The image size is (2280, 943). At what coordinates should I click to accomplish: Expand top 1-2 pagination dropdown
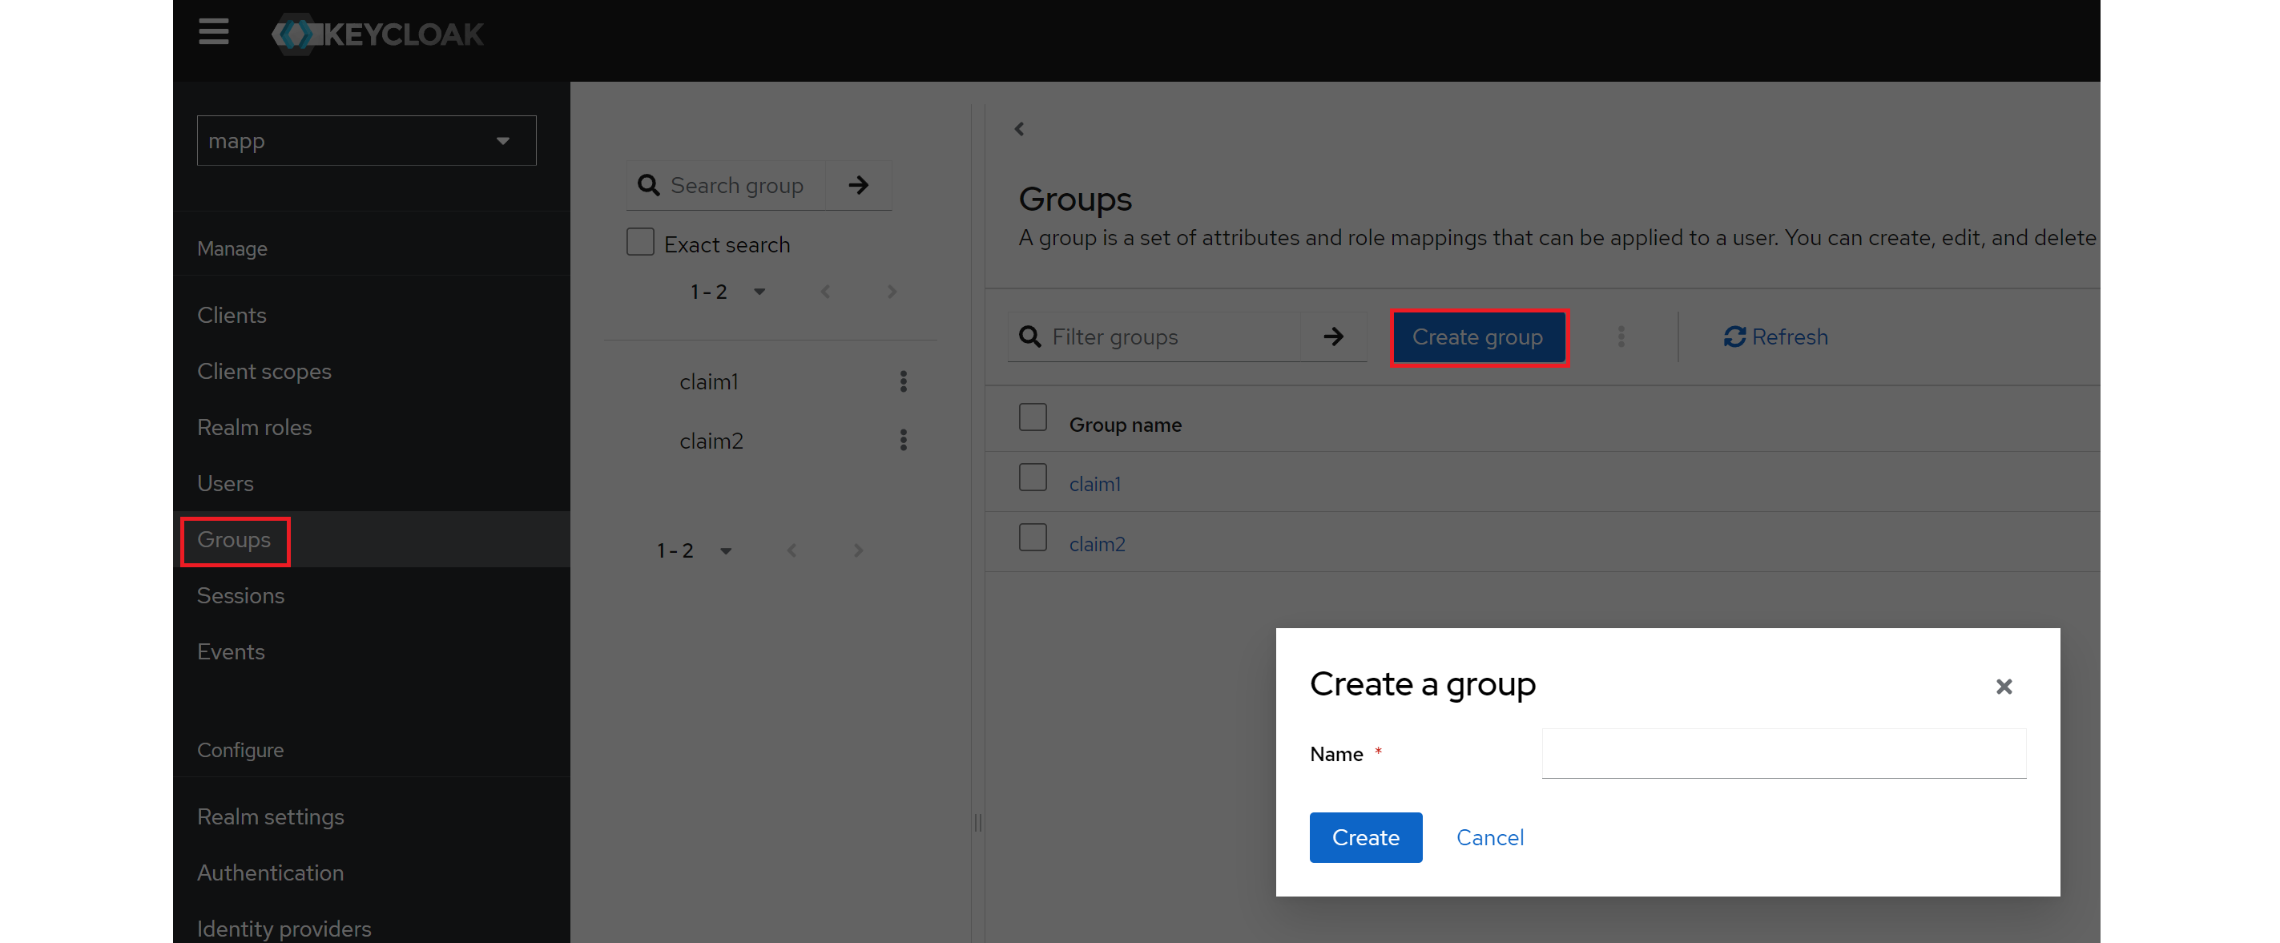point(759,292)
